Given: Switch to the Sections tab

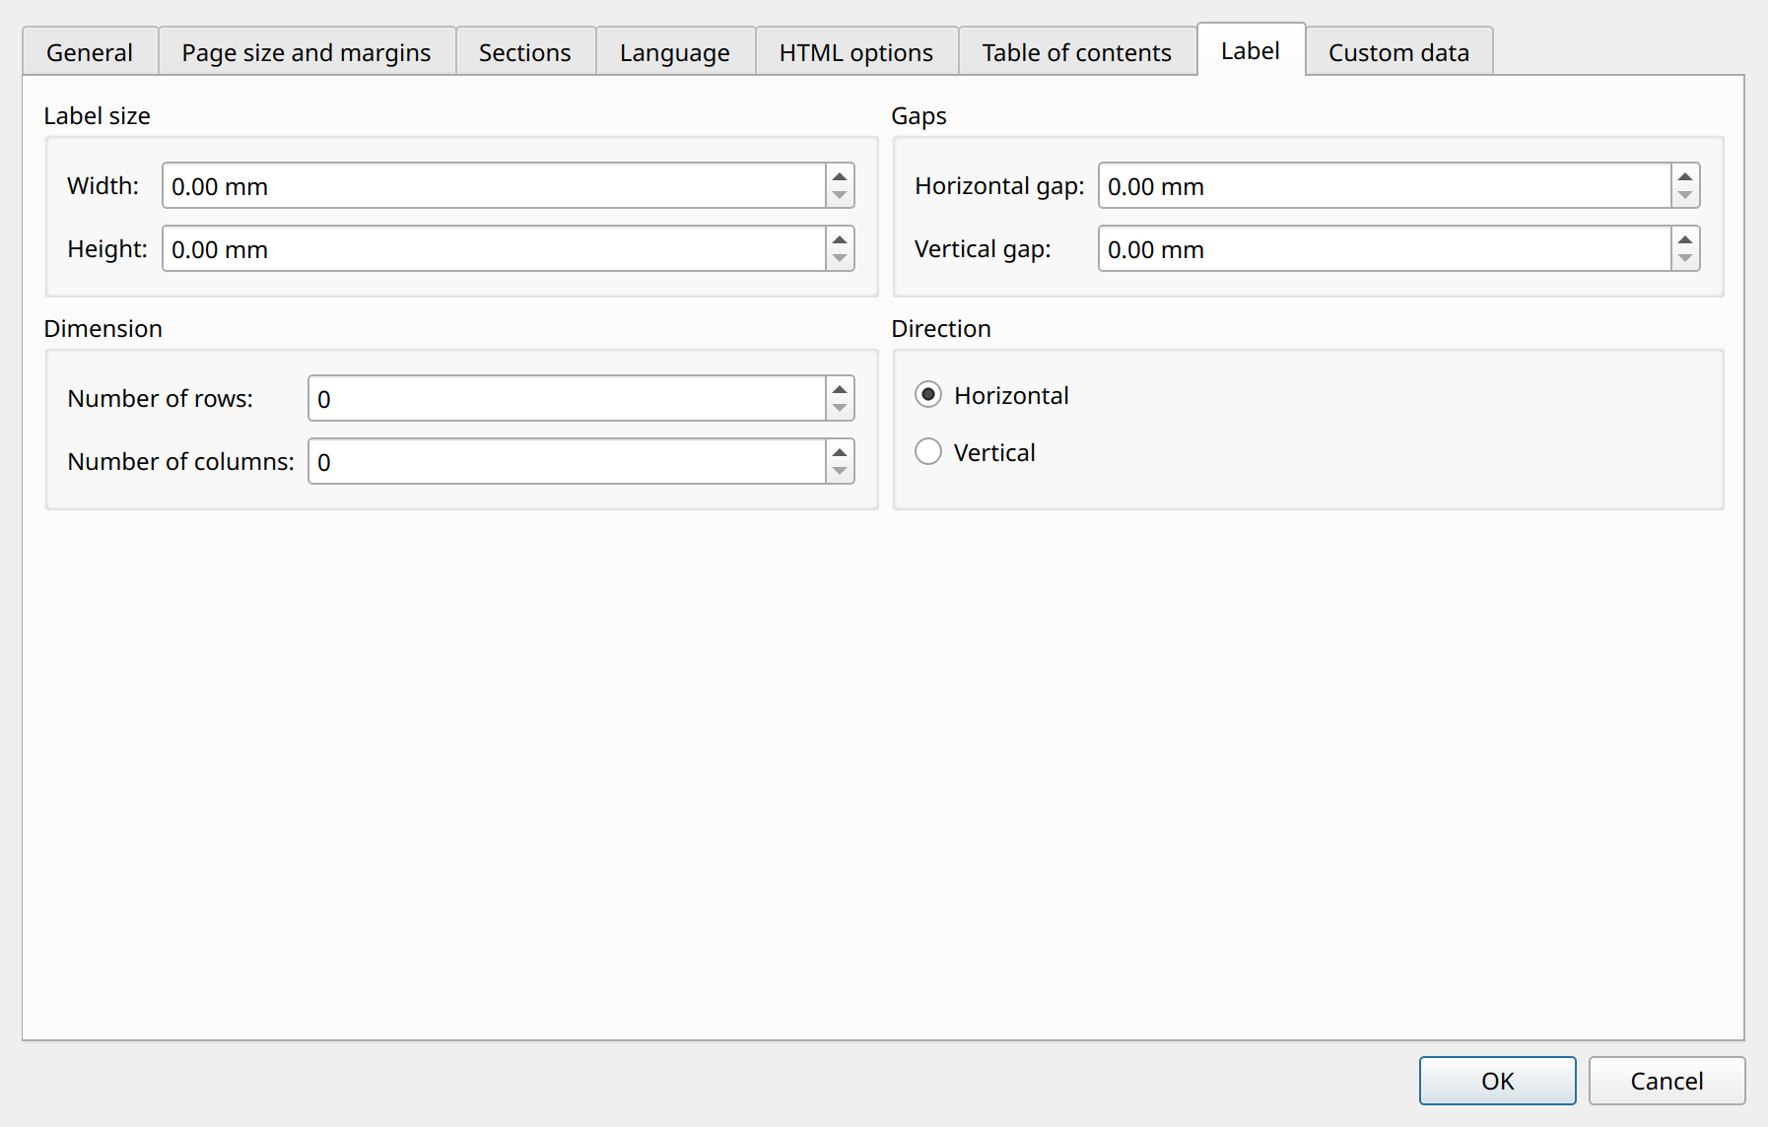Looking at the screenshot, I should pyautogui.click(x=525, y=52).
